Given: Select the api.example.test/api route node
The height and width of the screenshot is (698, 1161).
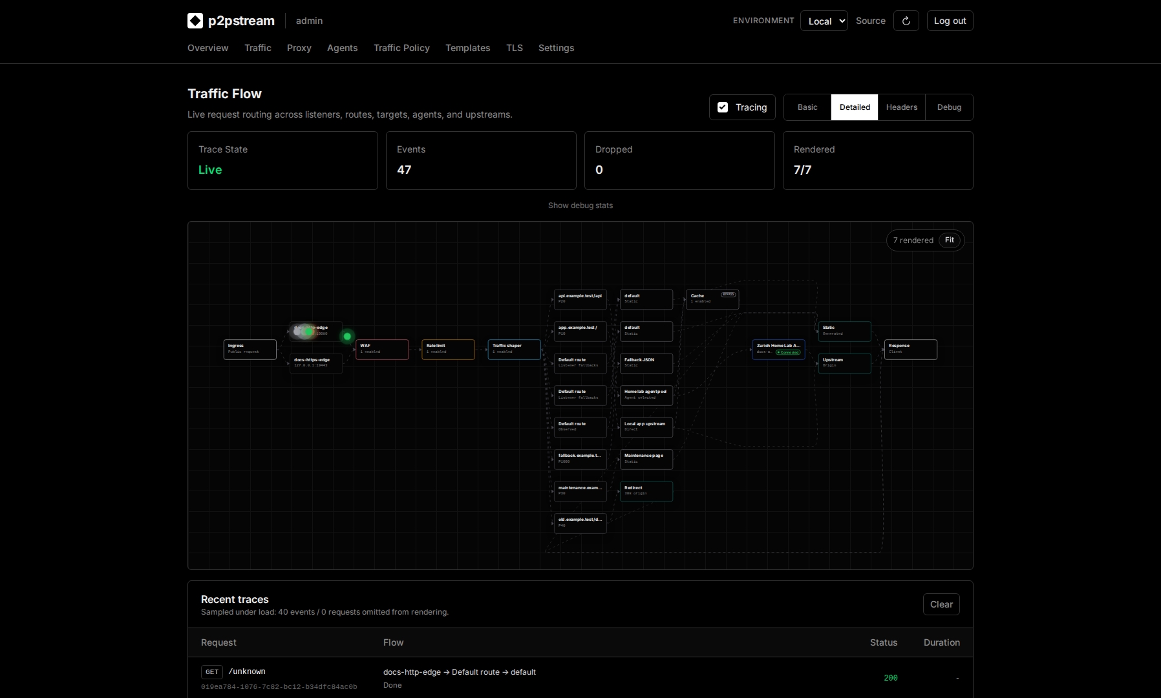Looking at the screenshot, I should (x=580, y=299).
